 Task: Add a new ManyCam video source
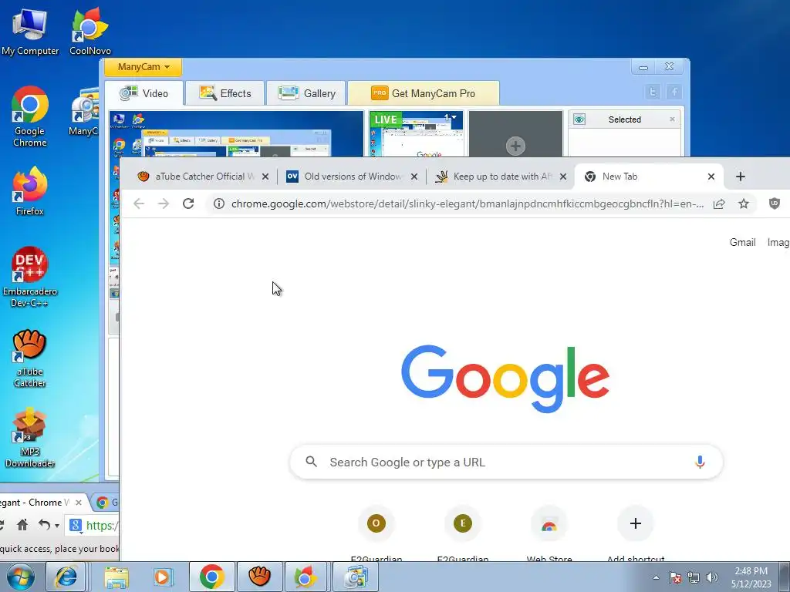[515, 146]
